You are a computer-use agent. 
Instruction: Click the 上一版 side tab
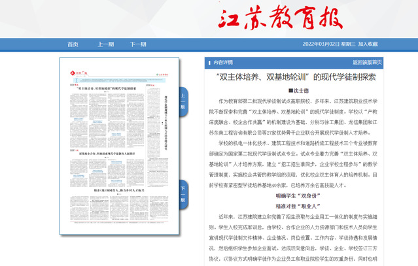click(183, 100)
